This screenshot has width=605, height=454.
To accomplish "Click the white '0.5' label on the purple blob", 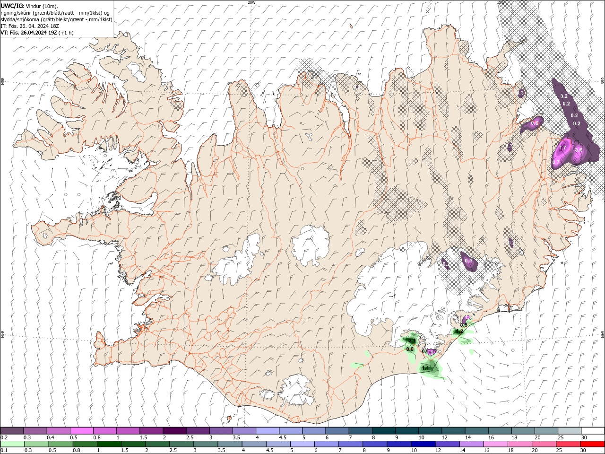I will pos(468,261).
